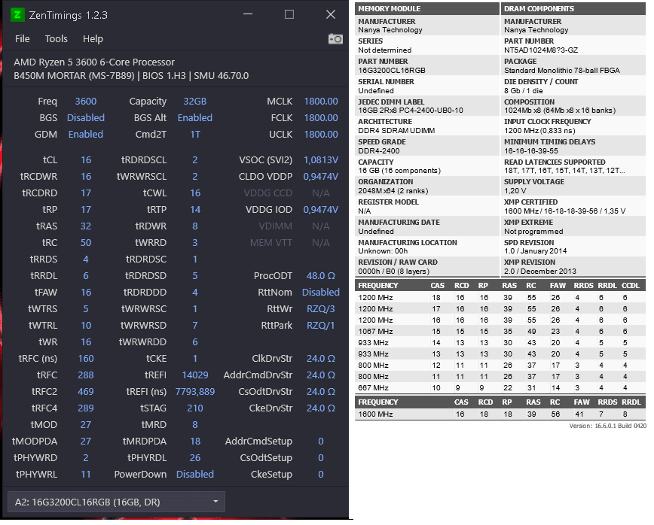Select the GDM Enabled value
The image size is (654, 525).
pos(85,135)
